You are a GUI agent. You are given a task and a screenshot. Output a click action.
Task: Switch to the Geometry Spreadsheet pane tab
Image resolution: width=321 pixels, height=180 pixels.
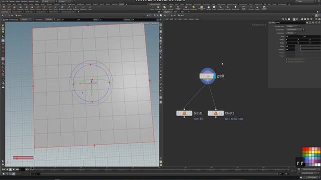coord(68,12)
